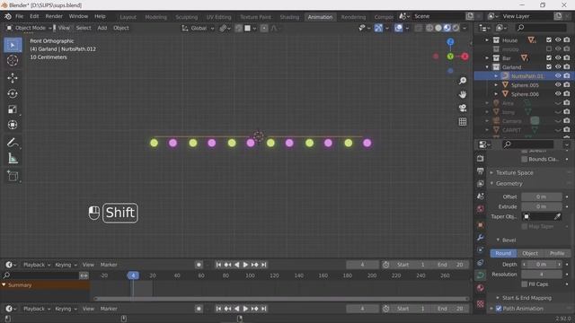Jump to start in upper timeline
This screenshot has height=323, width=575.
click(218, 265)
